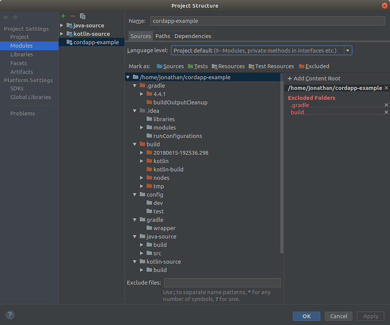Switch to the Dependencies tab
The height and width of the screenshot is (325, 390).
[193, 36]
